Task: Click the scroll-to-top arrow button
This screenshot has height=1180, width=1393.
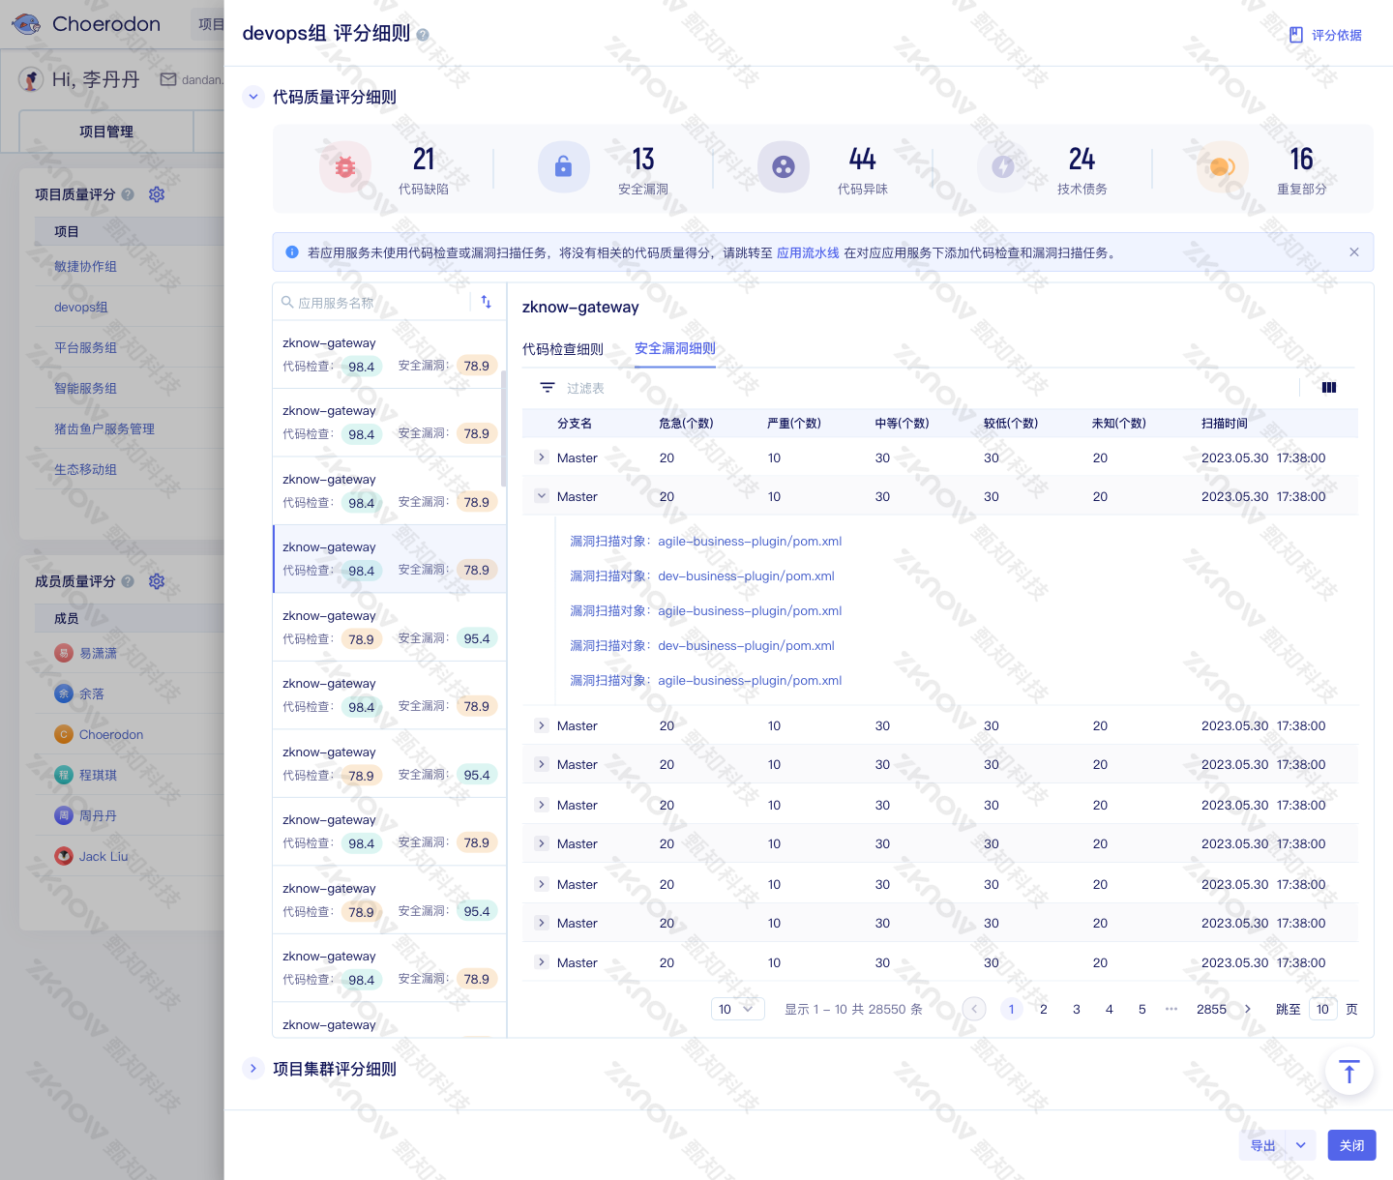Action: click(x=1349, y=1072)
